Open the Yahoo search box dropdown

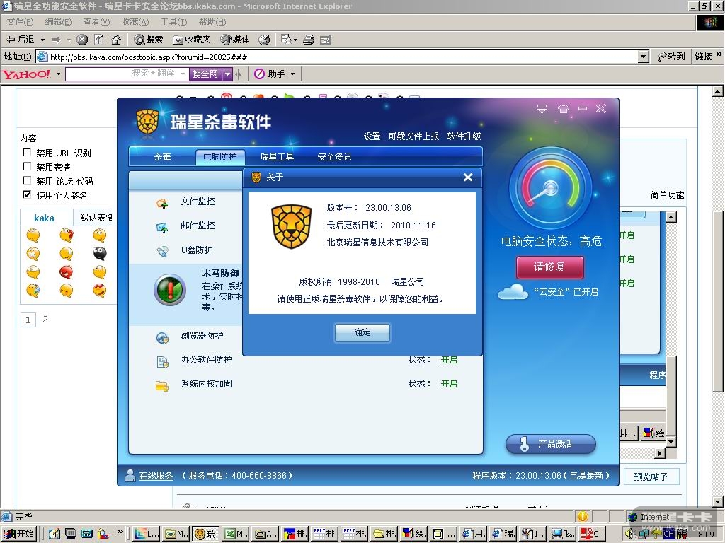click(183, 74)
